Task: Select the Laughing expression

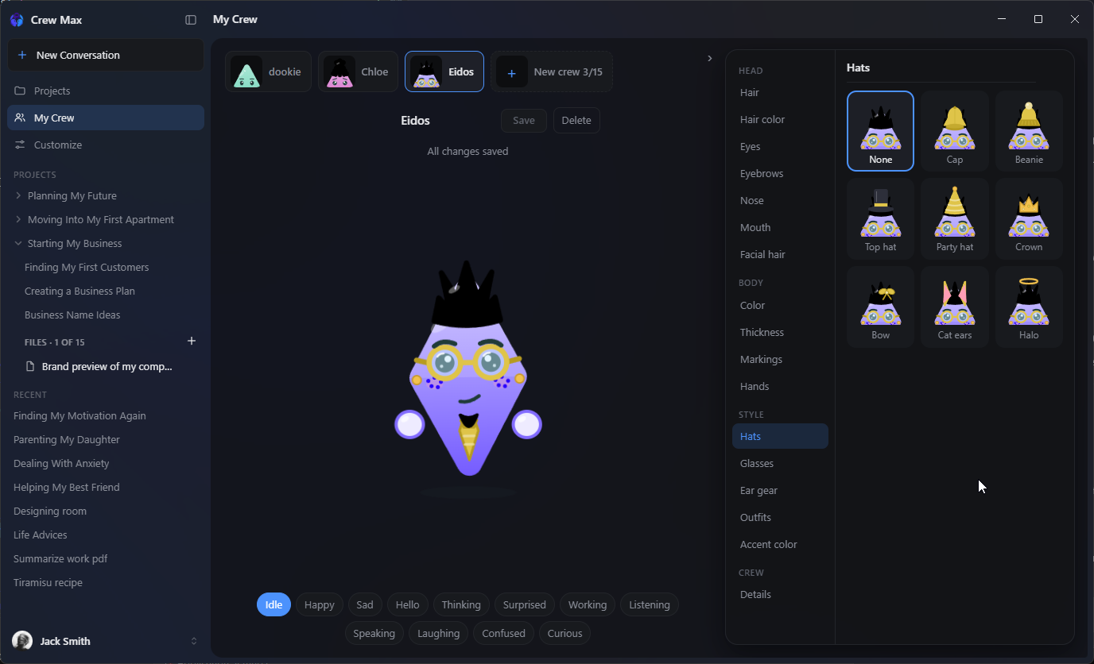Action: (439, 633)
